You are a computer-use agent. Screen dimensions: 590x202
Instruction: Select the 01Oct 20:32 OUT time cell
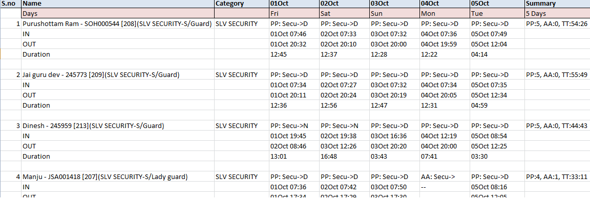294,44
